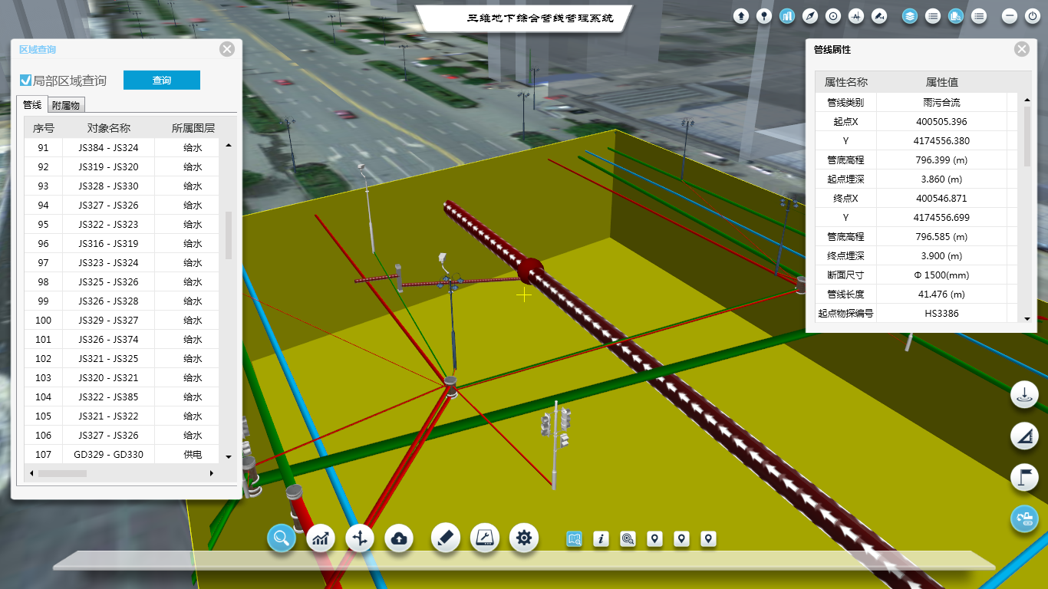Viewport: 1048px width, 589px height.
Task: Open the surveillance camera tool
Action: coord(879,16)
